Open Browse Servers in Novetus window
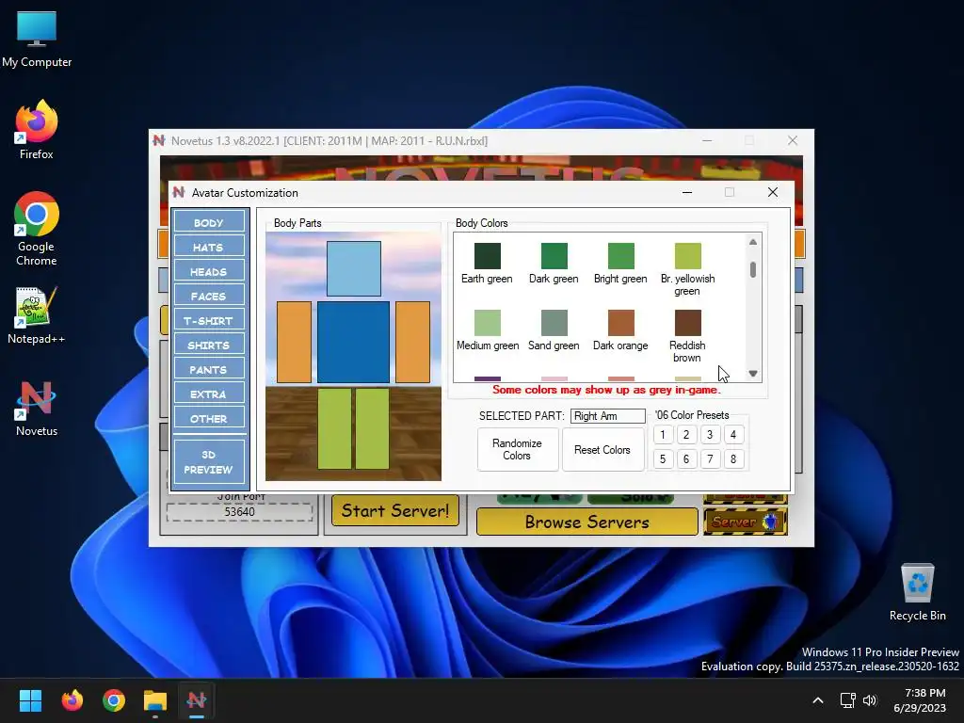The image size is (964, 723). click(x=587, y=522)
